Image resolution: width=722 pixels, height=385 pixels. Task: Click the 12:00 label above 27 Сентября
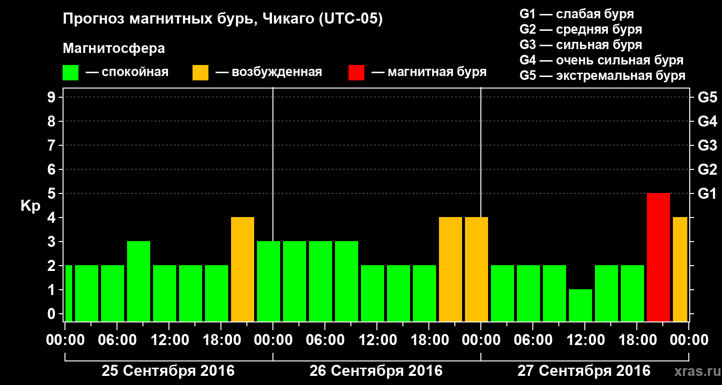point(585,340)
